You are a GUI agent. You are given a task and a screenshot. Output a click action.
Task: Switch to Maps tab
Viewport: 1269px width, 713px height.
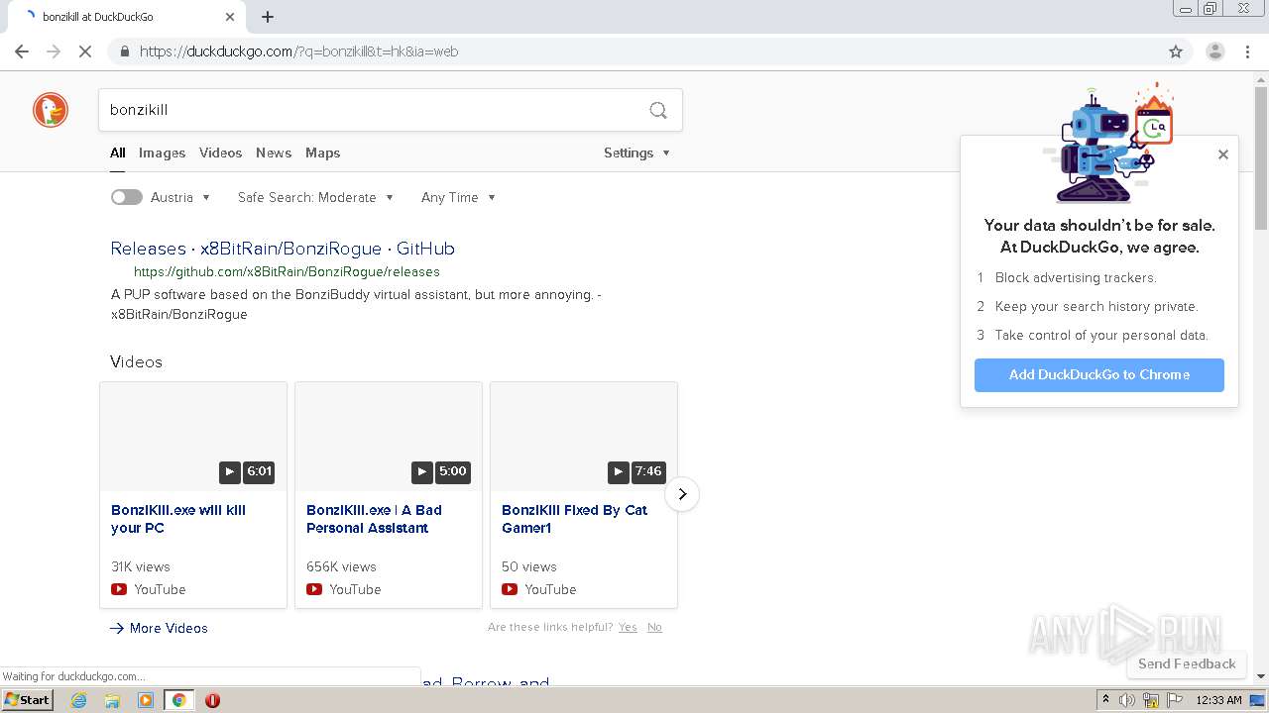pos(322,153)
